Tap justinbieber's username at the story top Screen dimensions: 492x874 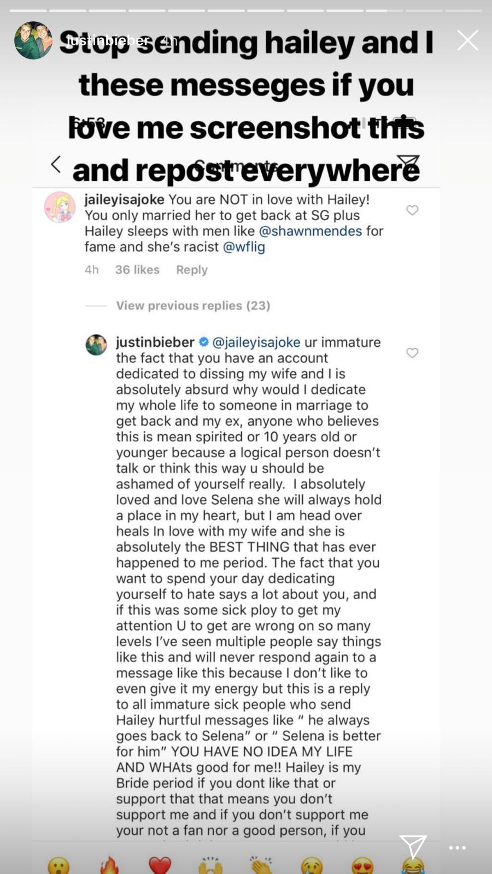click(107, 39)
